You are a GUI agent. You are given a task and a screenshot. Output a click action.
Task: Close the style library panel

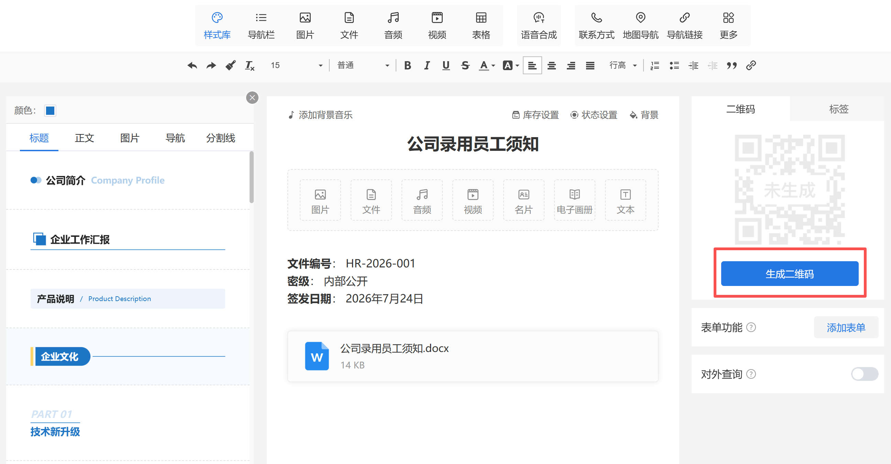[252, 98]
